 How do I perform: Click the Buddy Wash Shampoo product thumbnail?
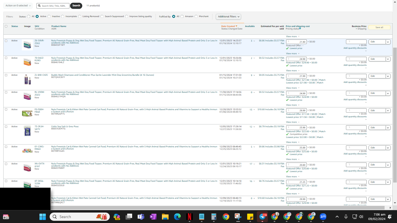tap(27, 80)
